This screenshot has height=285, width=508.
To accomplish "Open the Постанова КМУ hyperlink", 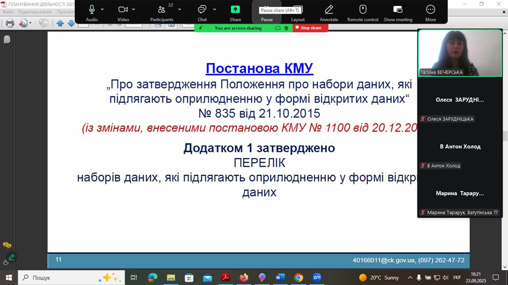I will [x=259, y=68].
